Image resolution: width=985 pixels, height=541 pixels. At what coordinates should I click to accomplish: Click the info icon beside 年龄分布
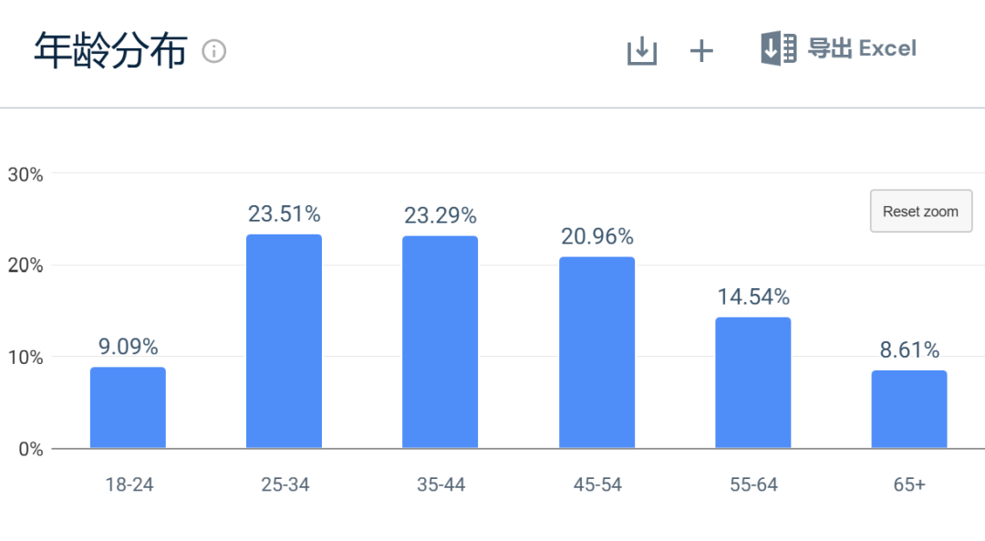point(214,51)
